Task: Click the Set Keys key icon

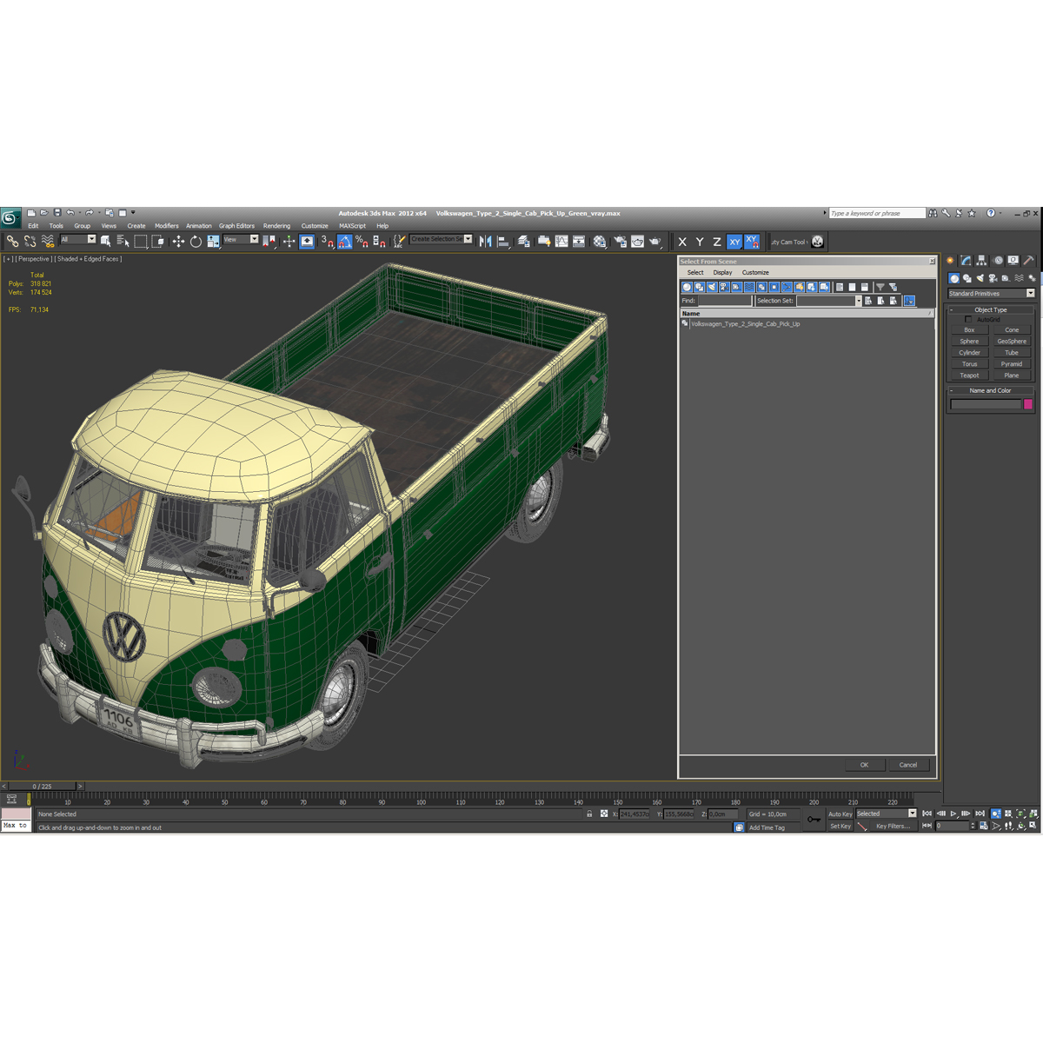Action: point(814,820)
